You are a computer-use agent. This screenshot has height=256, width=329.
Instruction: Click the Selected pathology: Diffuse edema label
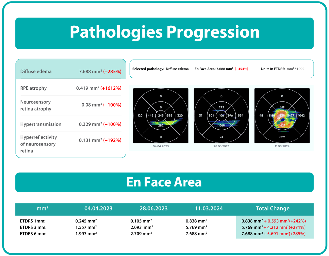[x=161, y=69]
